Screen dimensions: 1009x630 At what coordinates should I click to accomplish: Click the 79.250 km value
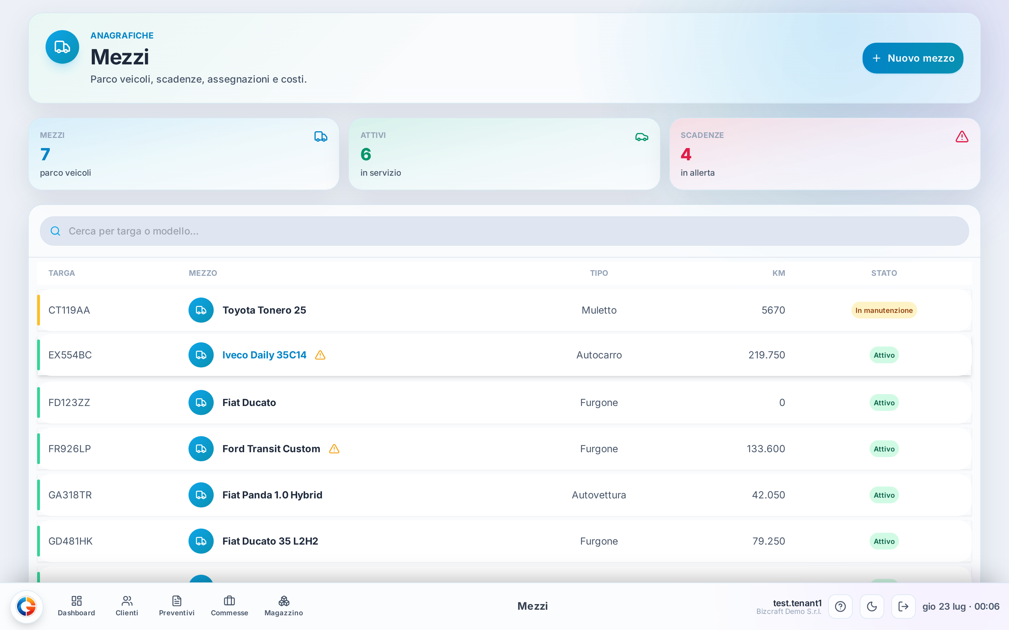[x=769, y=541]
